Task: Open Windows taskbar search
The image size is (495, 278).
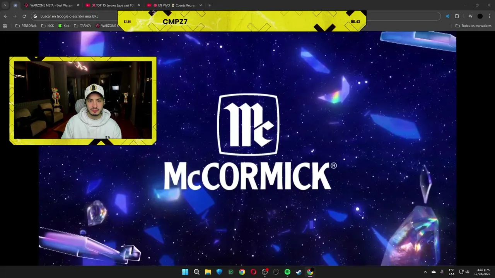Action: click(196, 272)
